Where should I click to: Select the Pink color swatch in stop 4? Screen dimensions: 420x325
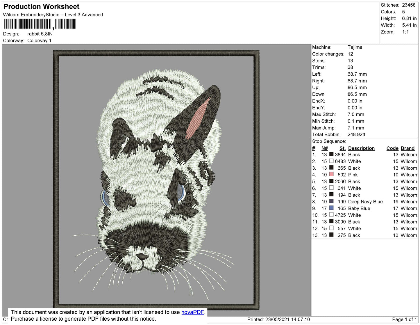(331, 174)
